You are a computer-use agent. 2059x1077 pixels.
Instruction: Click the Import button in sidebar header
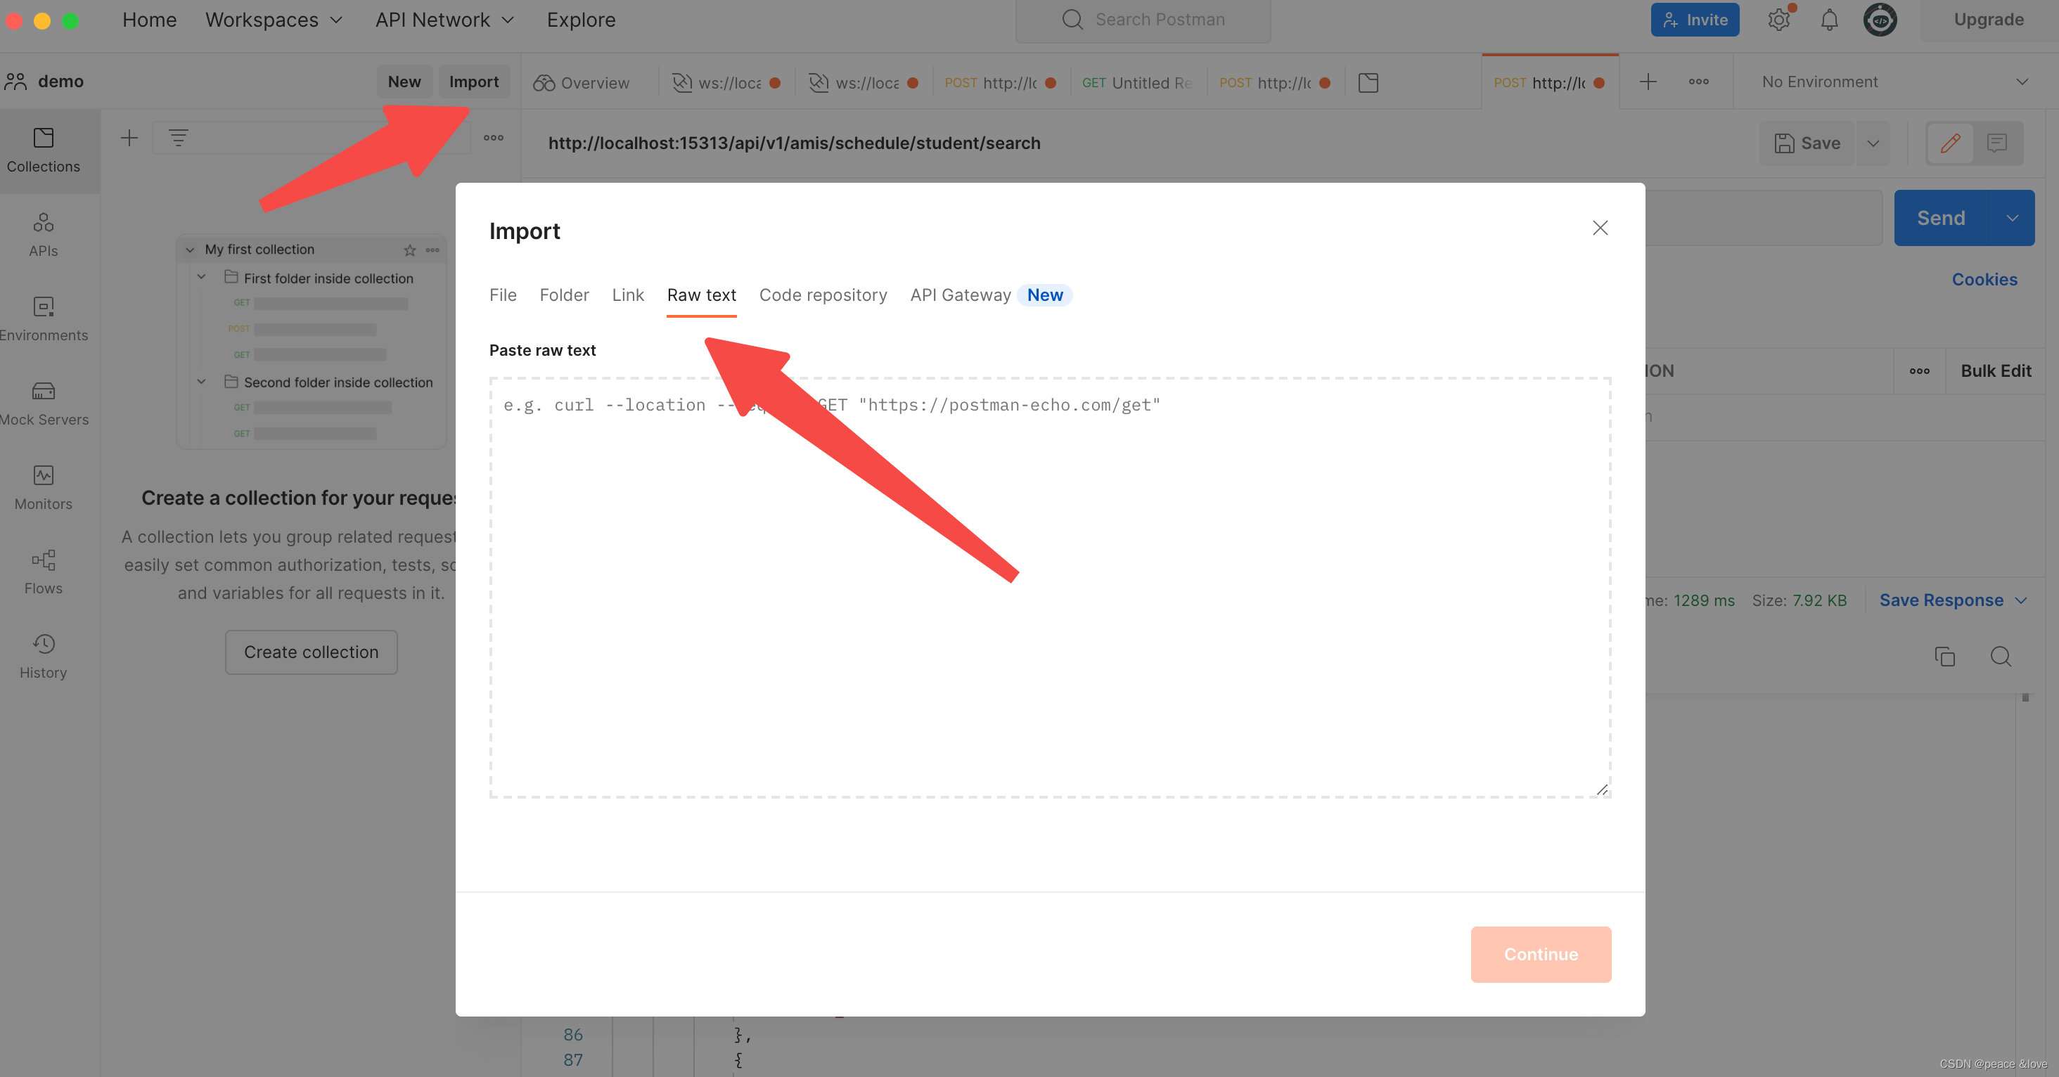pos(473,82)
